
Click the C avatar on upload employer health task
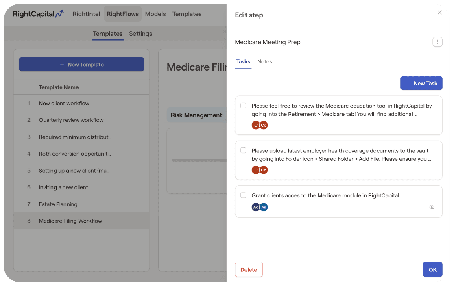255,170
